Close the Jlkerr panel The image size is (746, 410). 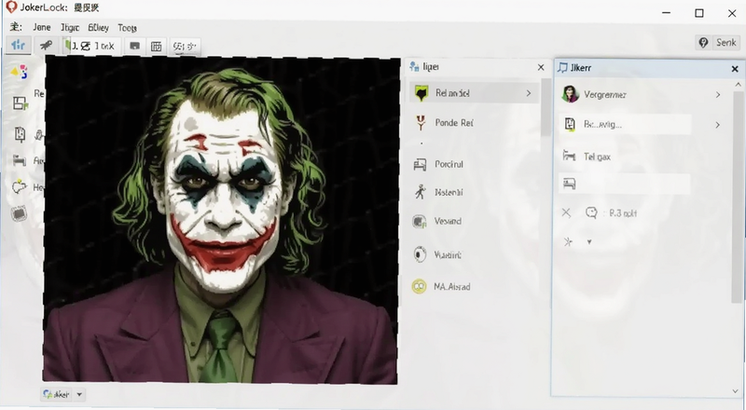pyautogui.click(x=735, y=69)
